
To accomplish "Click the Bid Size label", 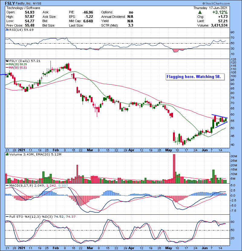I will coord(49,25).
